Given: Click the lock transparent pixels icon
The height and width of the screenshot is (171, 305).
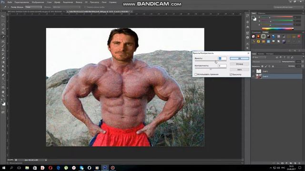Looking at the screenshot, I should click(262, 66).
